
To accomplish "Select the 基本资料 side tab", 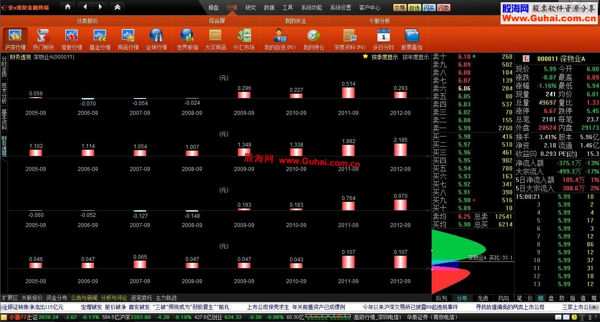I will (4, 119).
